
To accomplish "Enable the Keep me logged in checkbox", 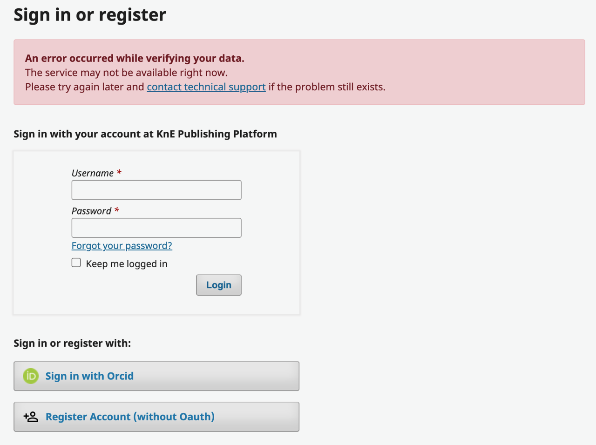I will (x=76, y=263).
